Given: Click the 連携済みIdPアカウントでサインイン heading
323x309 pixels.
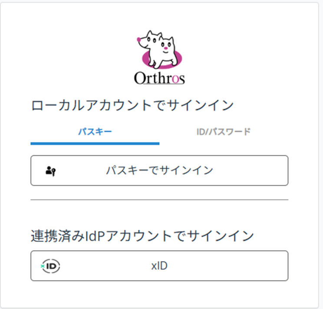Looking at the screenshot, I should click(142, 236).
